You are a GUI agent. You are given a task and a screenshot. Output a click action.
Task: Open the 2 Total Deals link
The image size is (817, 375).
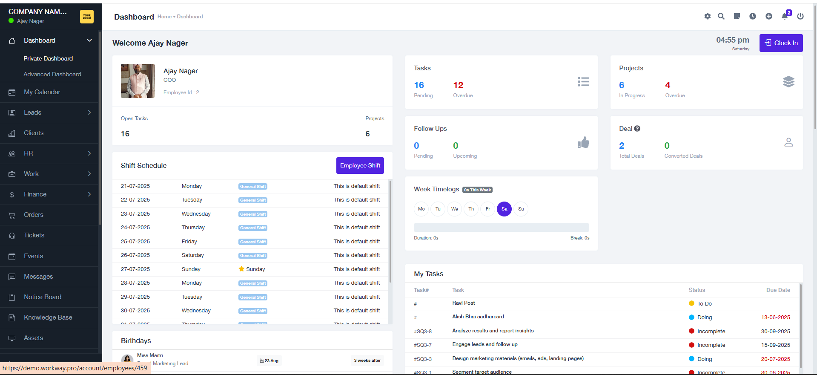[x=622, y=146]
